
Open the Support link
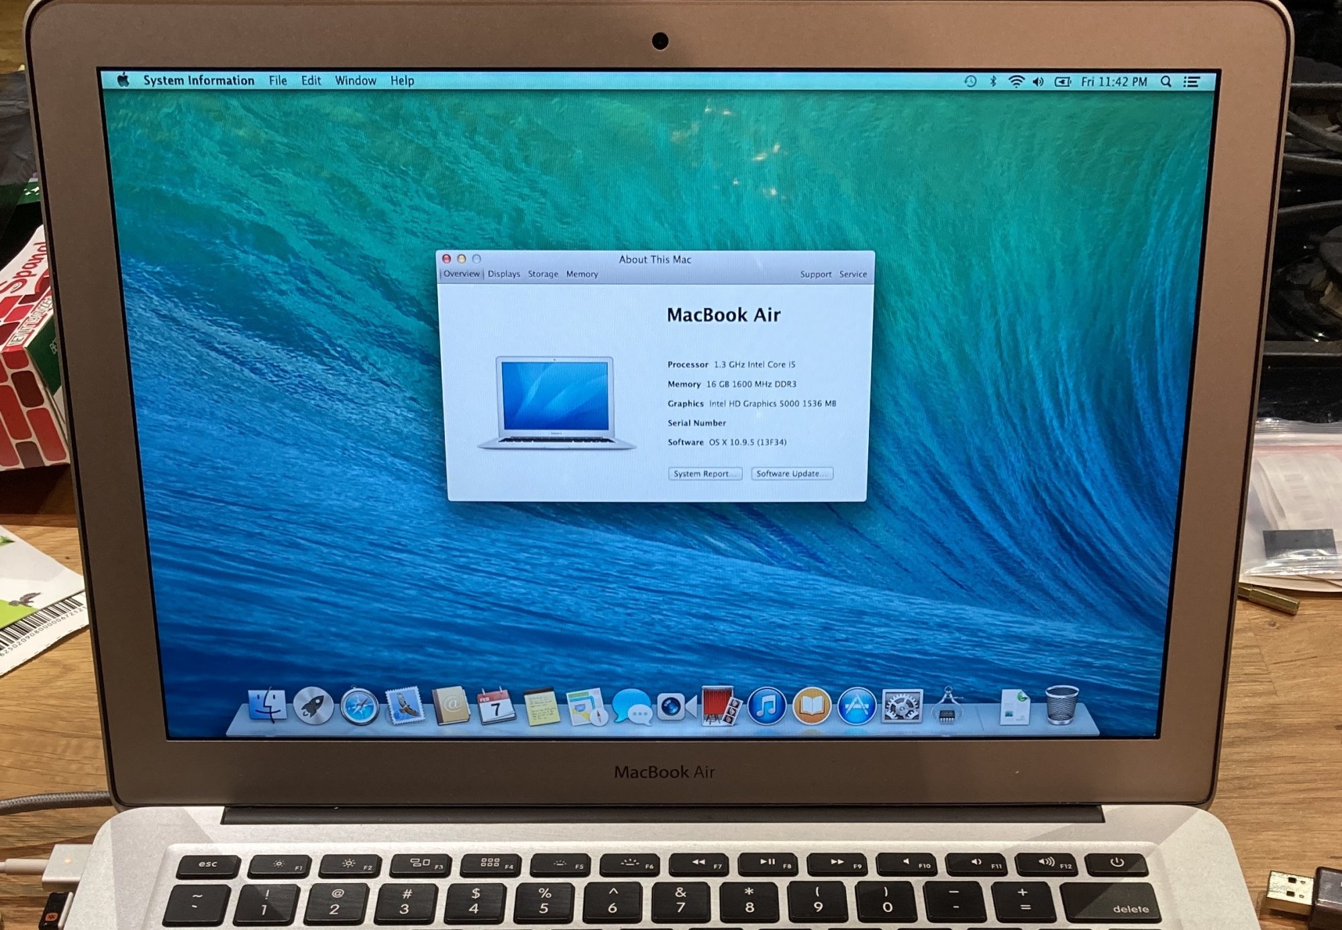click(815, 274)
